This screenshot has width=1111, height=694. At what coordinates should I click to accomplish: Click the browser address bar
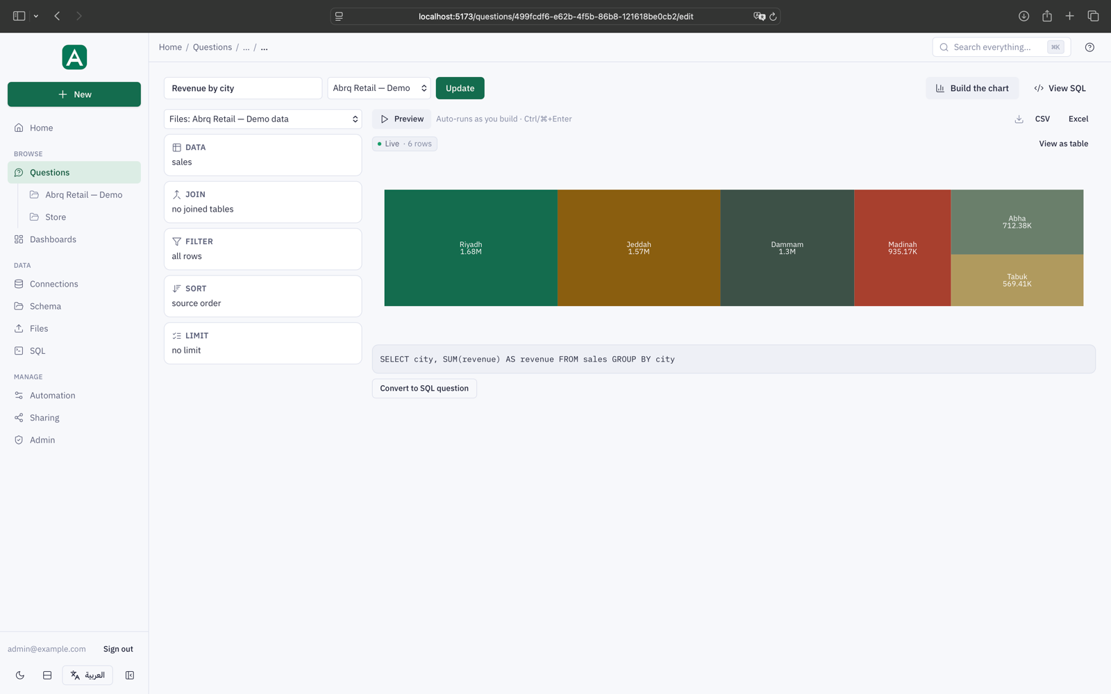click(555, 16)
